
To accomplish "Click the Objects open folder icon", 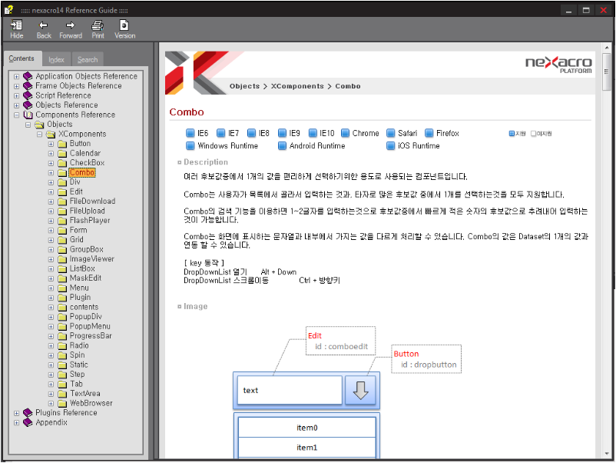I will (x=39, y=125).
